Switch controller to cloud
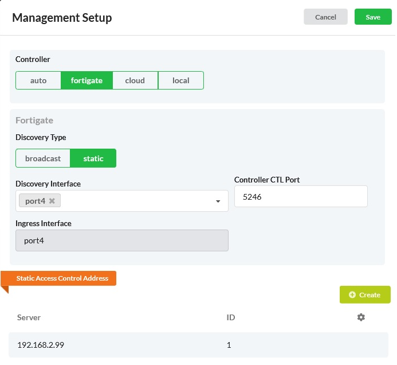Viewport: 397px width, 365px height. click(135, 80)
